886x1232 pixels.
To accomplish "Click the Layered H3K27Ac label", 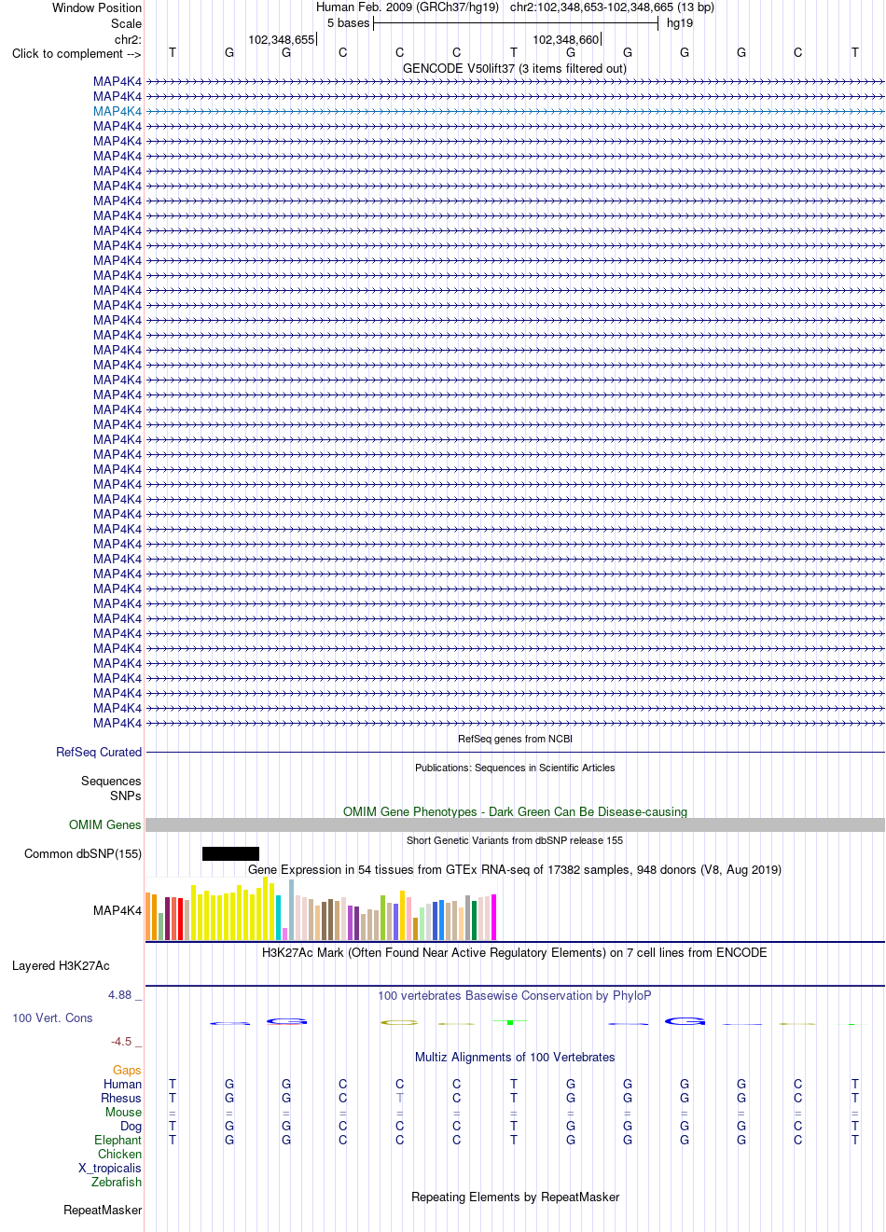I will click(61, 965).
